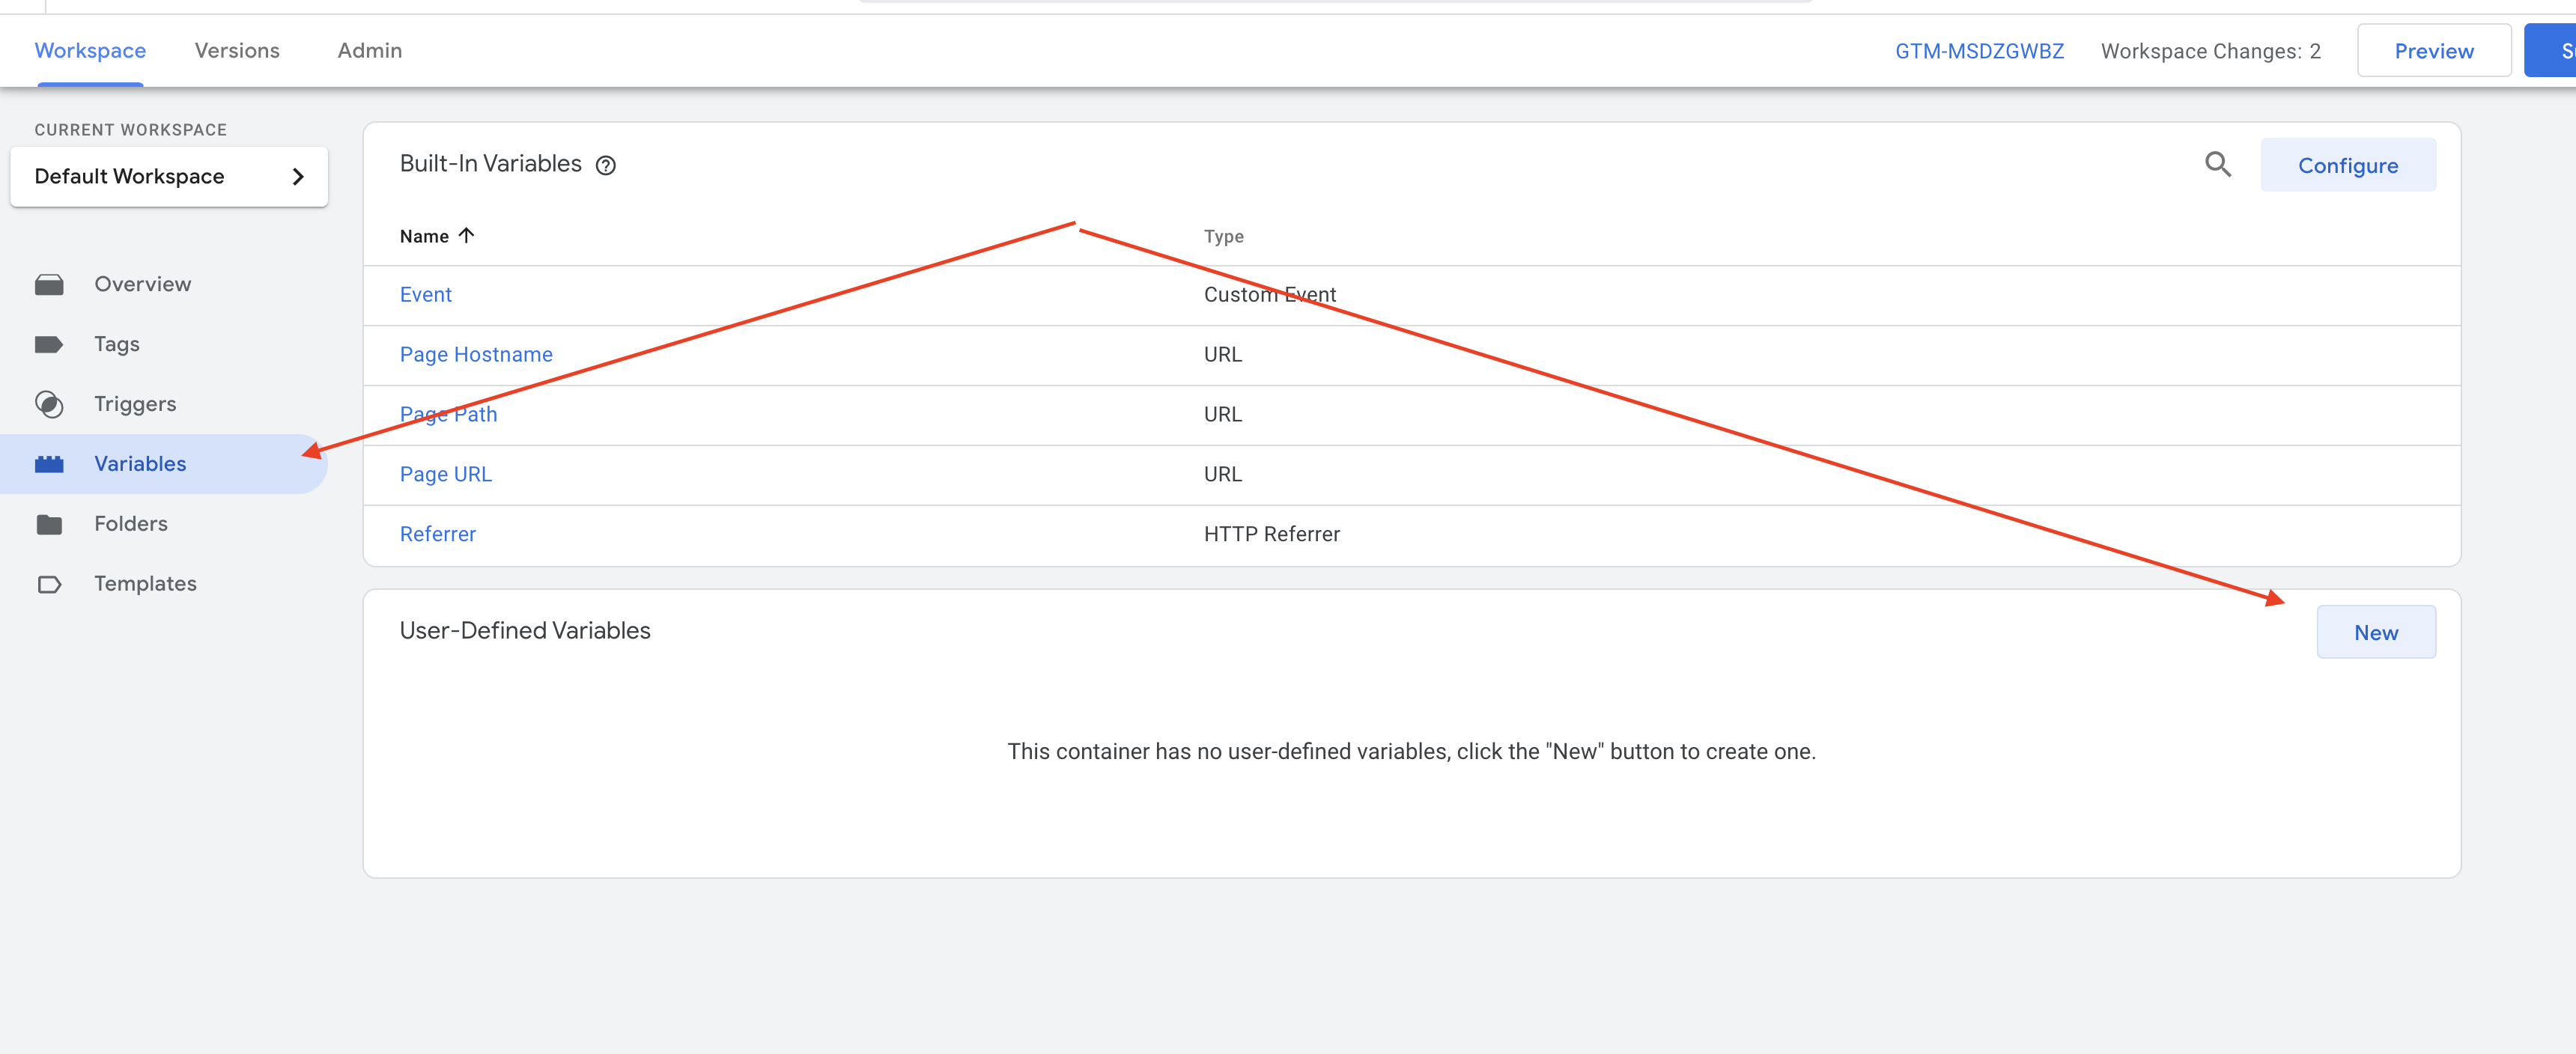This screenshot has width=2576, height=1054.
Task: Sort by Name column arrow
Action: [466, 236]
